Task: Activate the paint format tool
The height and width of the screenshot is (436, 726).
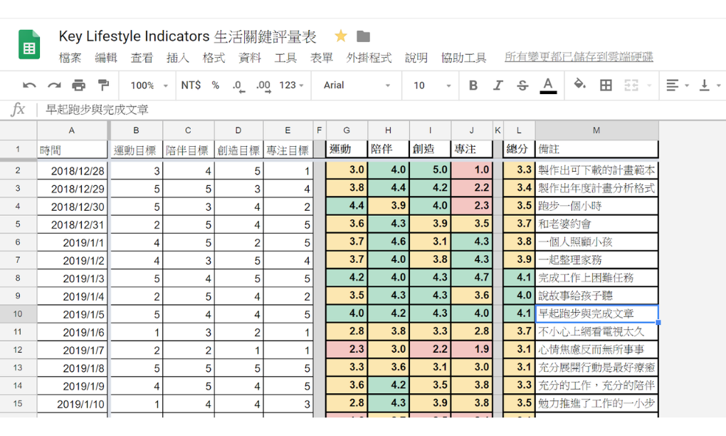Action: 103,85
